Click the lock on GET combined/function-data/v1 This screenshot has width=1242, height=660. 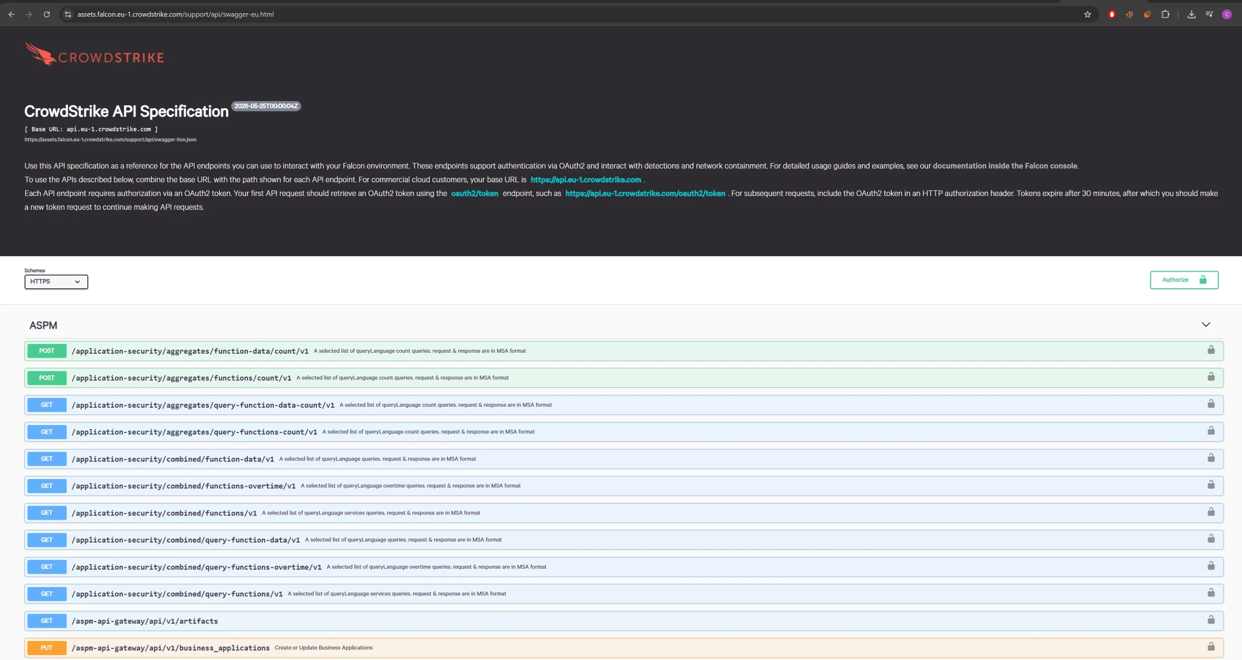[1211, 458]
